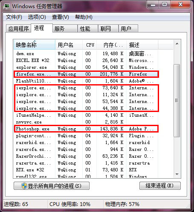Close the Task Manager window
Screen dimensions: 194x212
point(180,5)
